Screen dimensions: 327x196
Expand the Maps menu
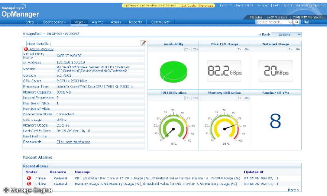(x=79, y=22)
